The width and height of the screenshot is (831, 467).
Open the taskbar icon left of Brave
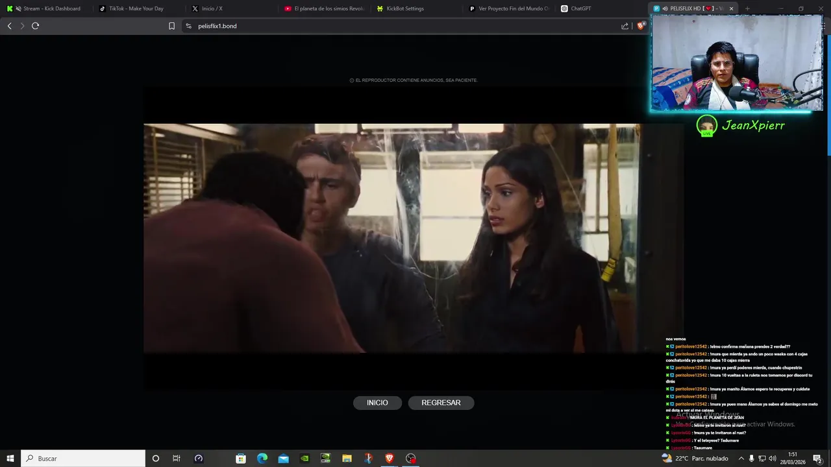click(x=368, y=458)
